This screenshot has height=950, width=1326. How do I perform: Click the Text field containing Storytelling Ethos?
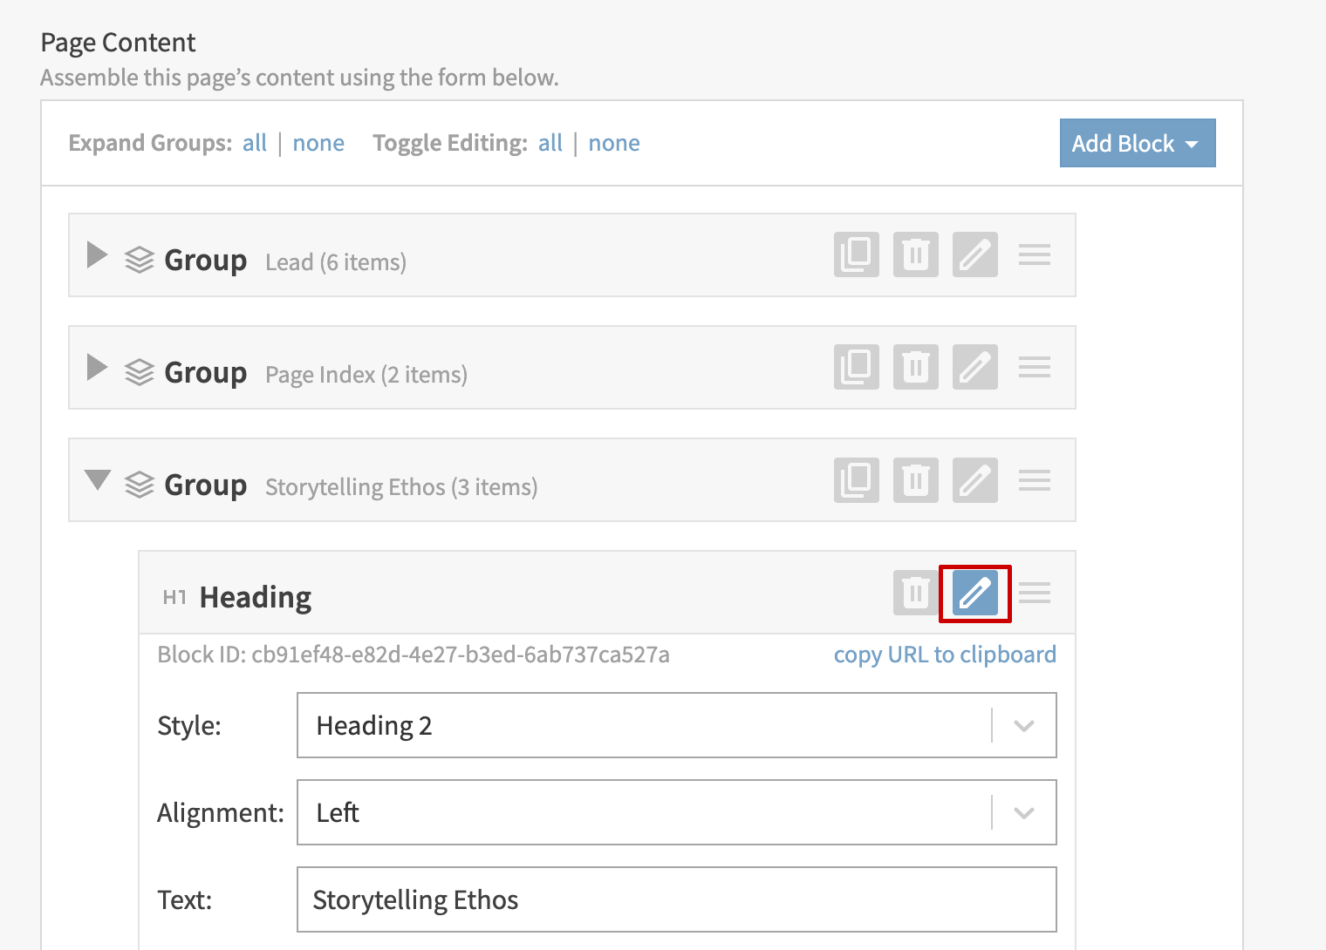tap(676, 899)
